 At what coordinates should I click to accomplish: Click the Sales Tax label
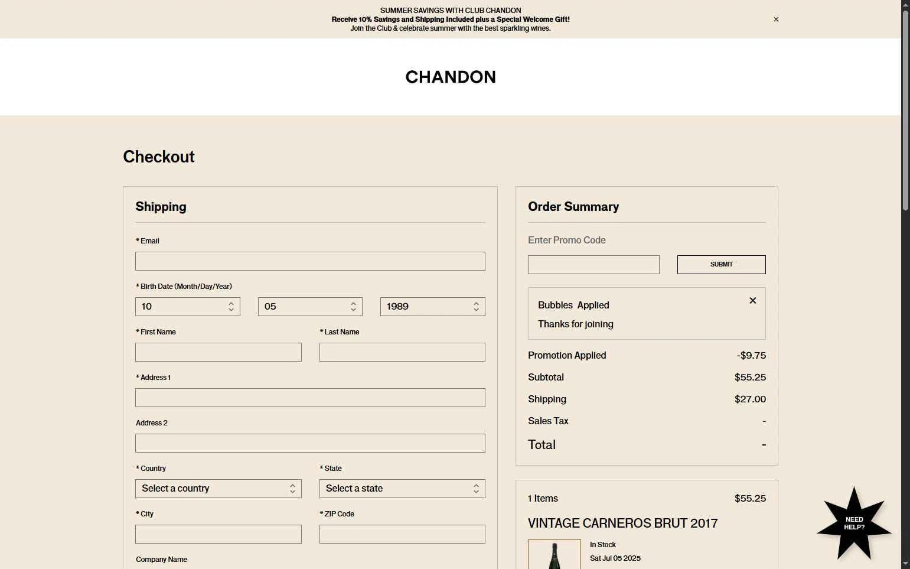click(548, 421)
